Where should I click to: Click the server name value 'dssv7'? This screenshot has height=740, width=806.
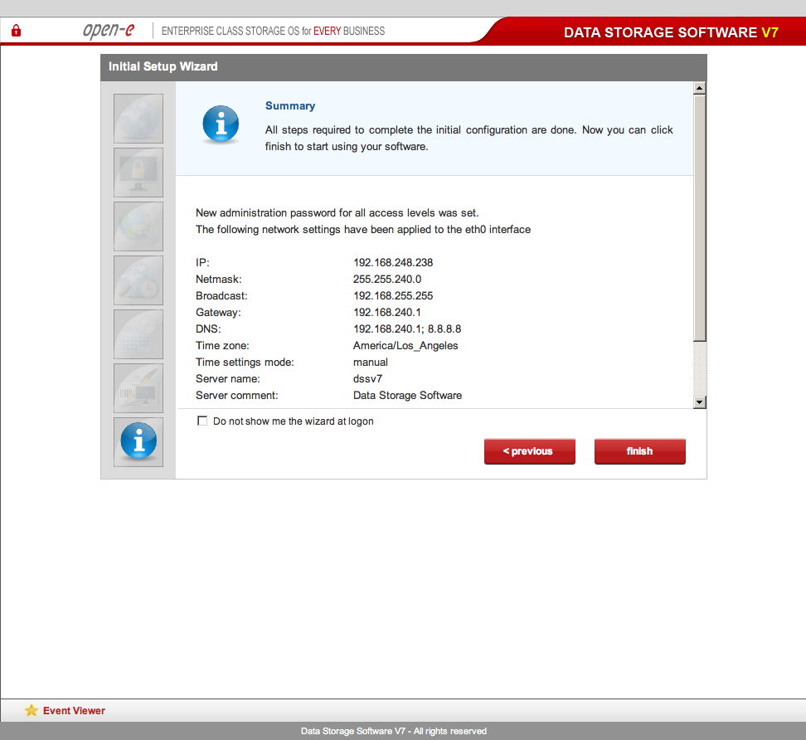tap(367, 378)
